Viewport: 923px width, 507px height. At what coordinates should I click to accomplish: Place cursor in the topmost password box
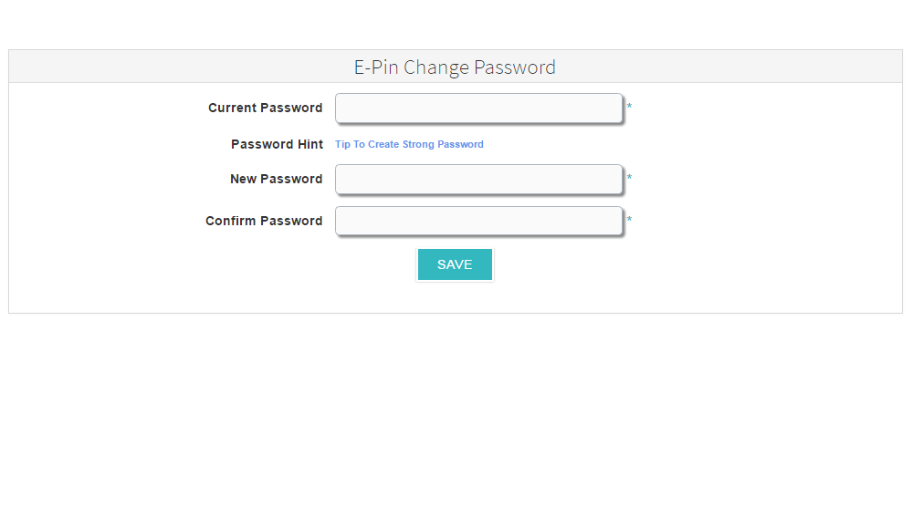point(478,108)
